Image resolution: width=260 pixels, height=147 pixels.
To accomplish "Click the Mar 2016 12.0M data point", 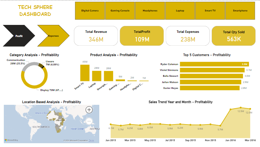I will (x=250, y=109).
